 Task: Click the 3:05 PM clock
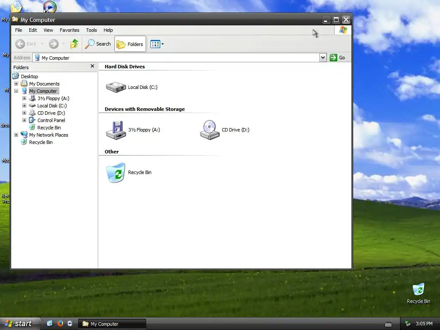click(x=424, y=324)
